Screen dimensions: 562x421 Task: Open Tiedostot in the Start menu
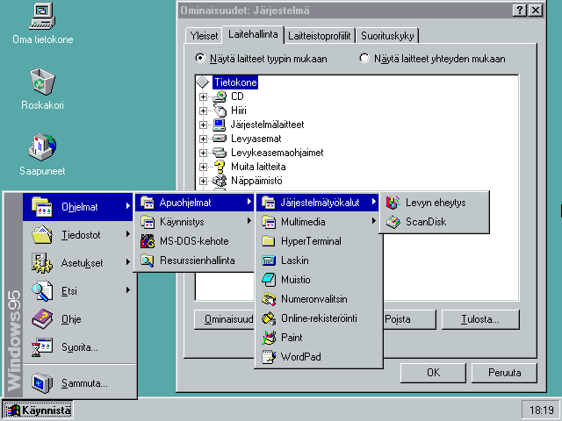[x=78, y=235]
